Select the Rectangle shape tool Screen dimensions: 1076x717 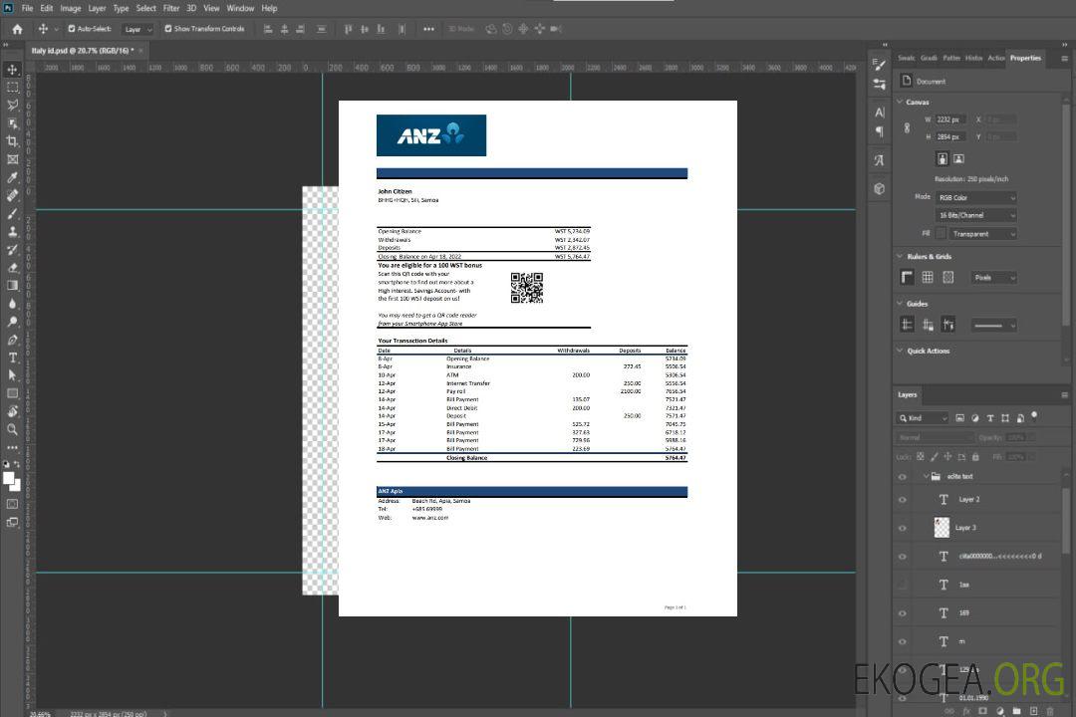point(12,393)
